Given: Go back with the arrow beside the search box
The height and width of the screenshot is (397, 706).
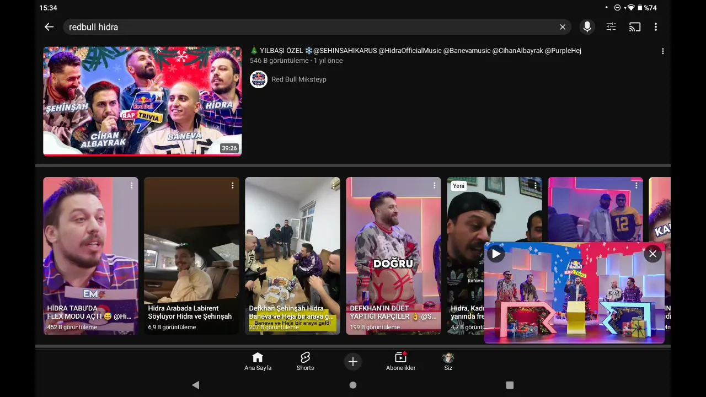Looking at the screenshot, I should pos(49,26).
